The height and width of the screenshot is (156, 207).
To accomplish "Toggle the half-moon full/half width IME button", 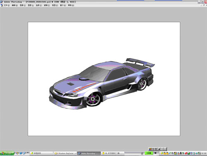I will pos(159,149).
